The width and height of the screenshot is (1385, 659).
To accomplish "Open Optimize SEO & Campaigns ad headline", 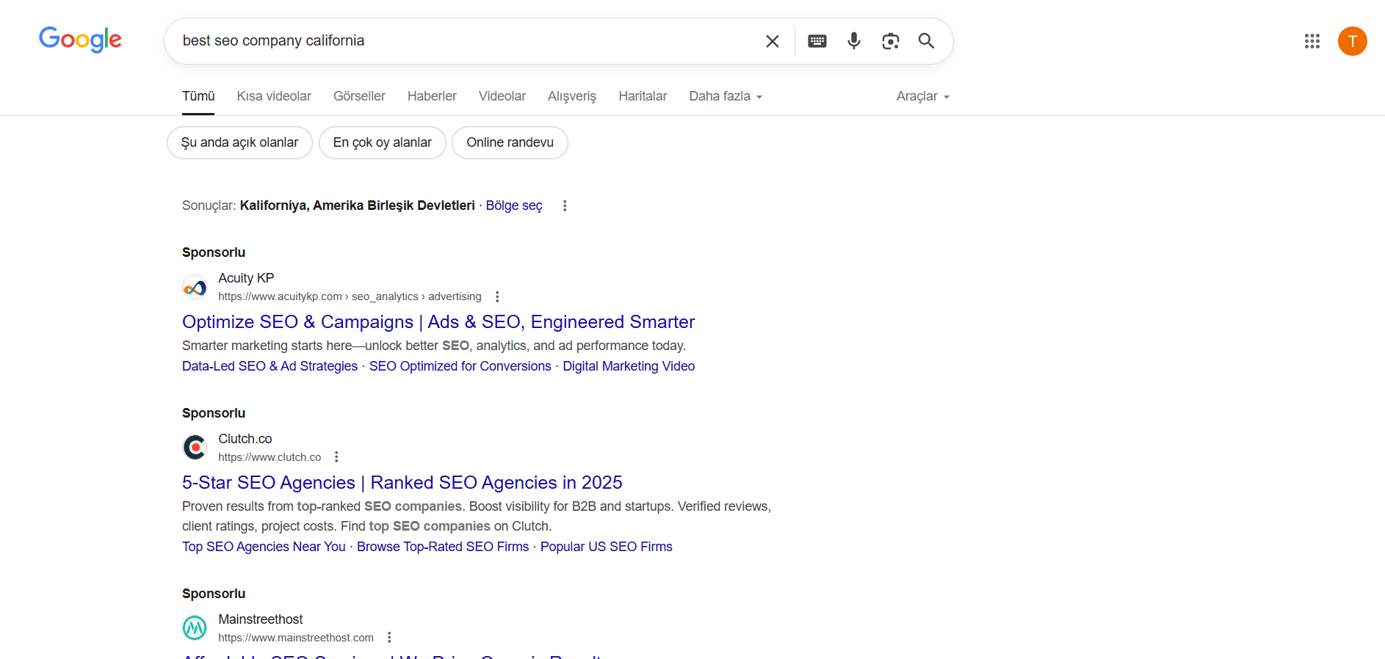I will point(438,322).
